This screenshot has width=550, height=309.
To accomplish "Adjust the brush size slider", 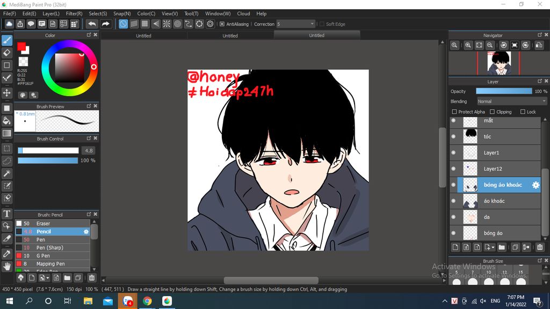I will (x=48, y=151).
